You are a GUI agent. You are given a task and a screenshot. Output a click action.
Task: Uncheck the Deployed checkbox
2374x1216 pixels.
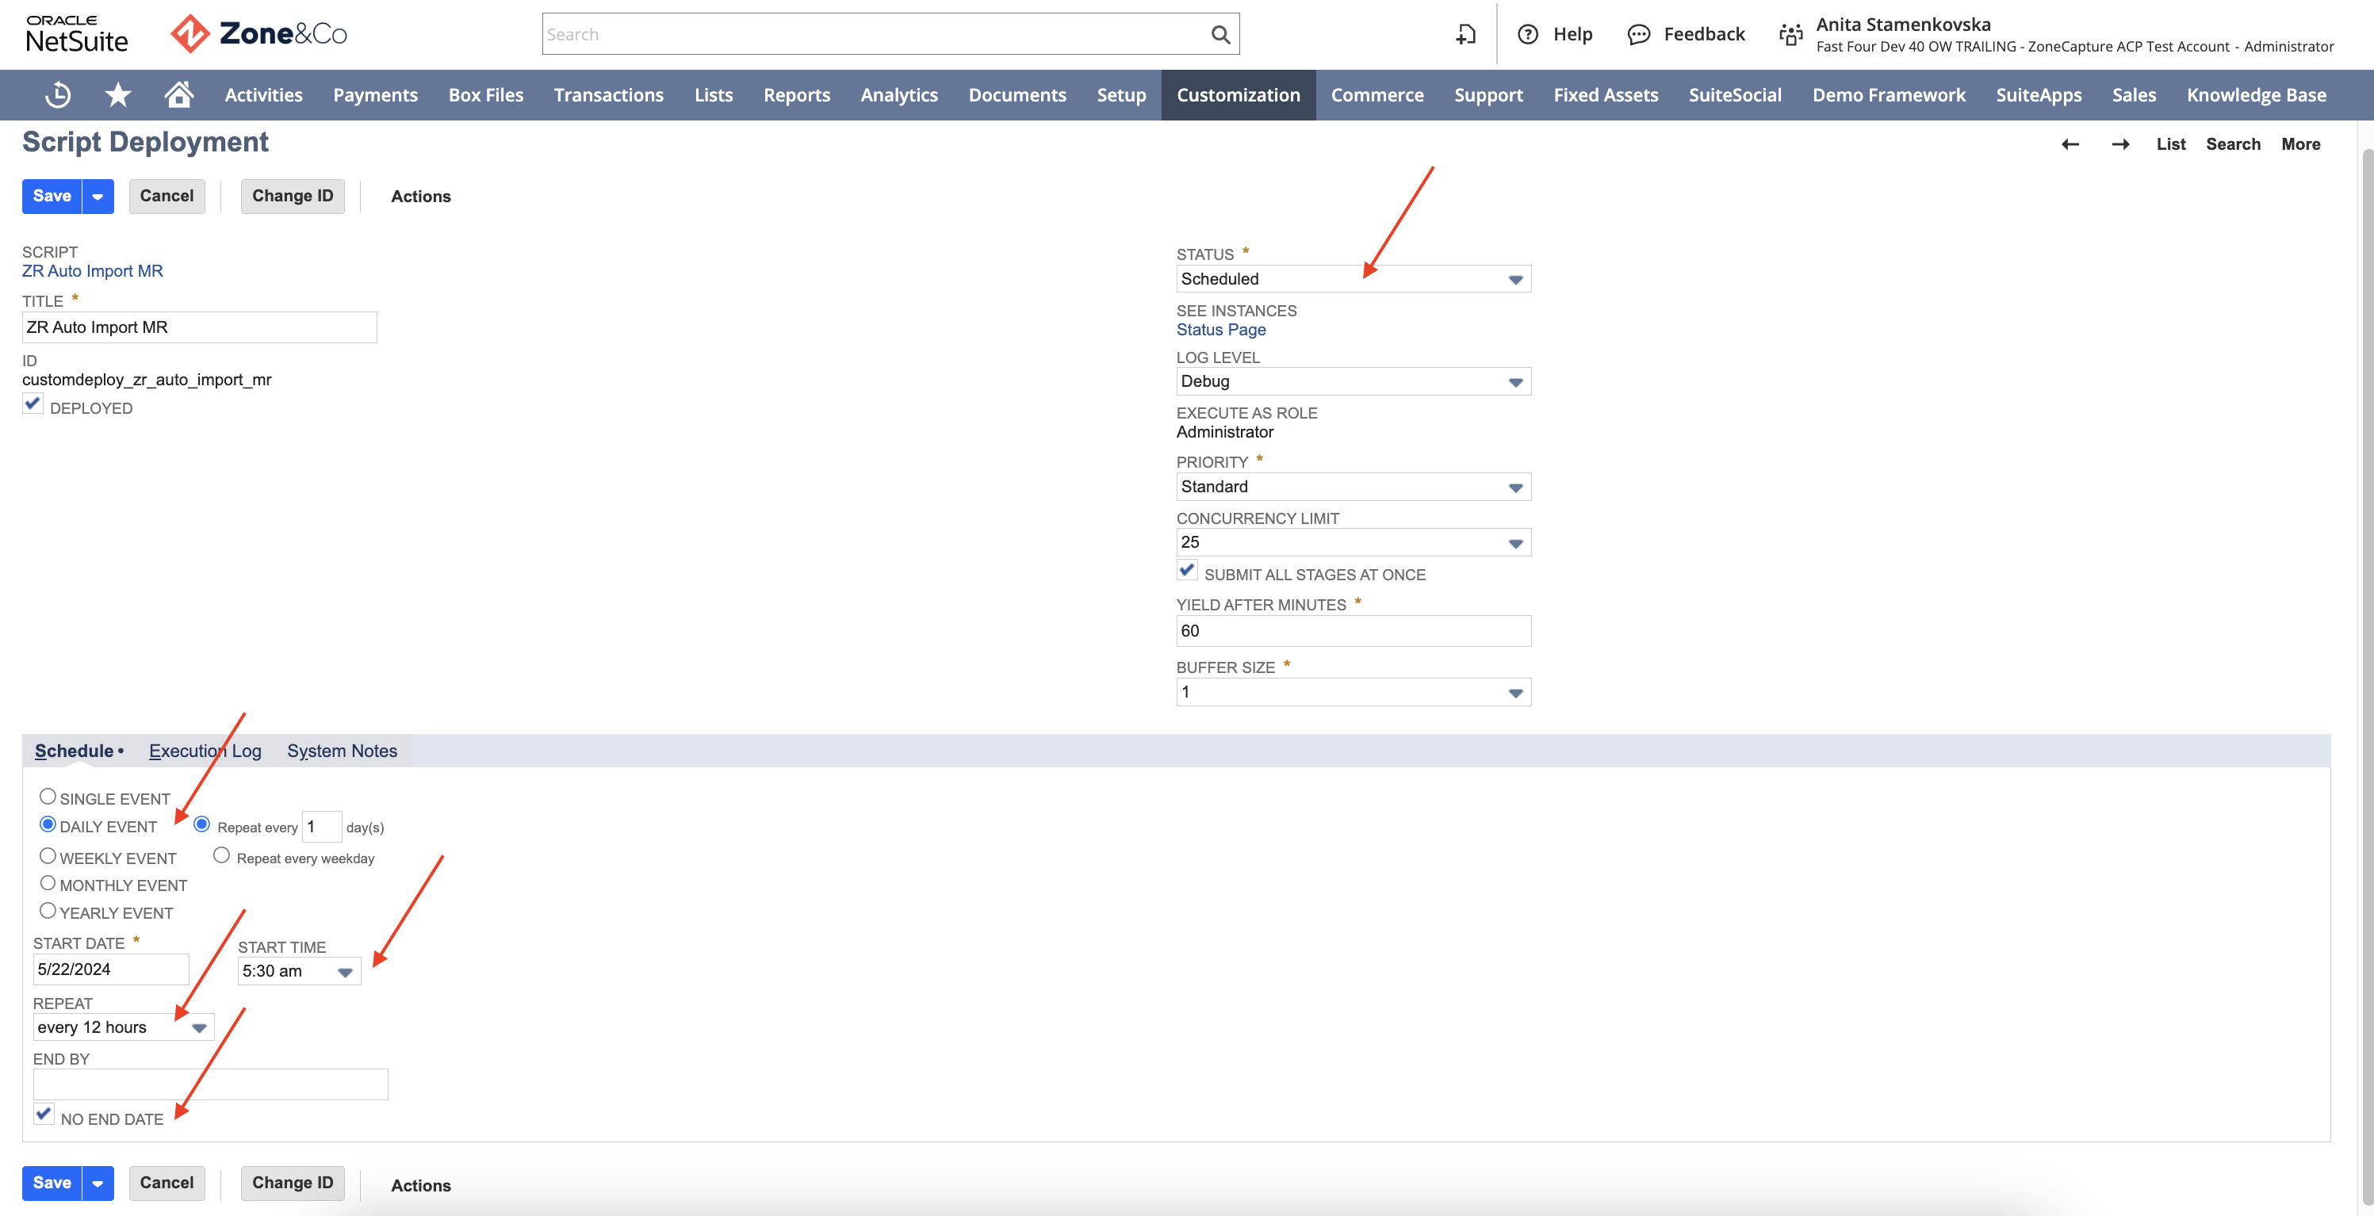[x=33, y=404]
